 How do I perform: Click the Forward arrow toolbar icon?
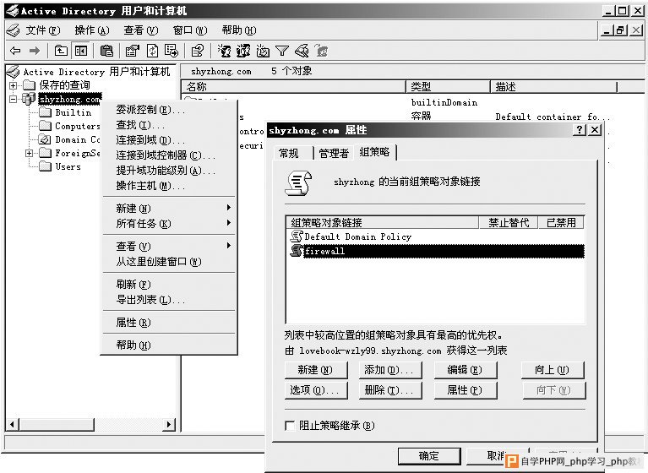(x=35, y=51)
